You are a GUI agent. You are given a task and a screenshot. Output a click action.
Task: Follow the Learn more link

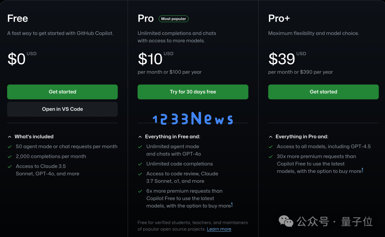coord(219,229)
